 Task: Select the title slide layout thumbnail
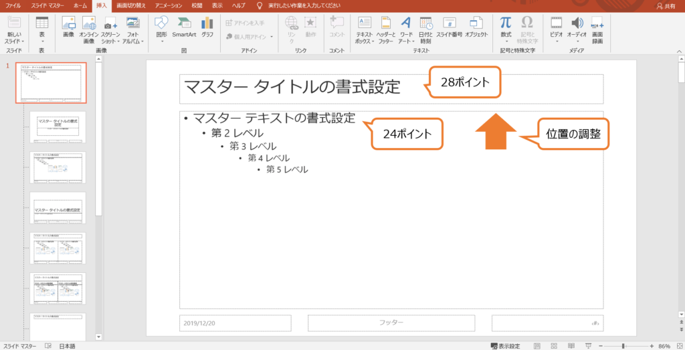tap(58, 126)
